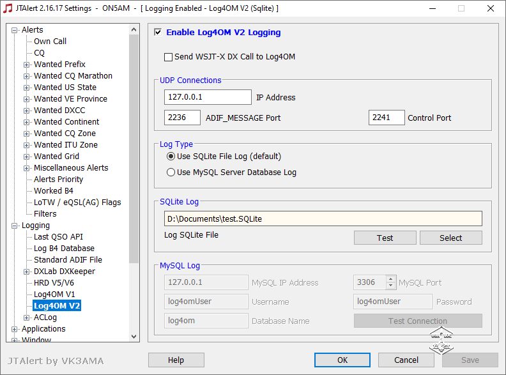
Task: Click the MySQL Password field
Action: (393, 302)
